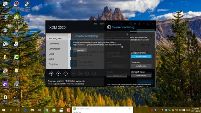Open the taskbar clock and date
The width and height of the screenshot is (201, 113).
click(195, 110)
